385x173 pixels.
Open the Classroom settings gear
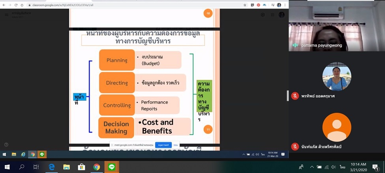[263, 15]
